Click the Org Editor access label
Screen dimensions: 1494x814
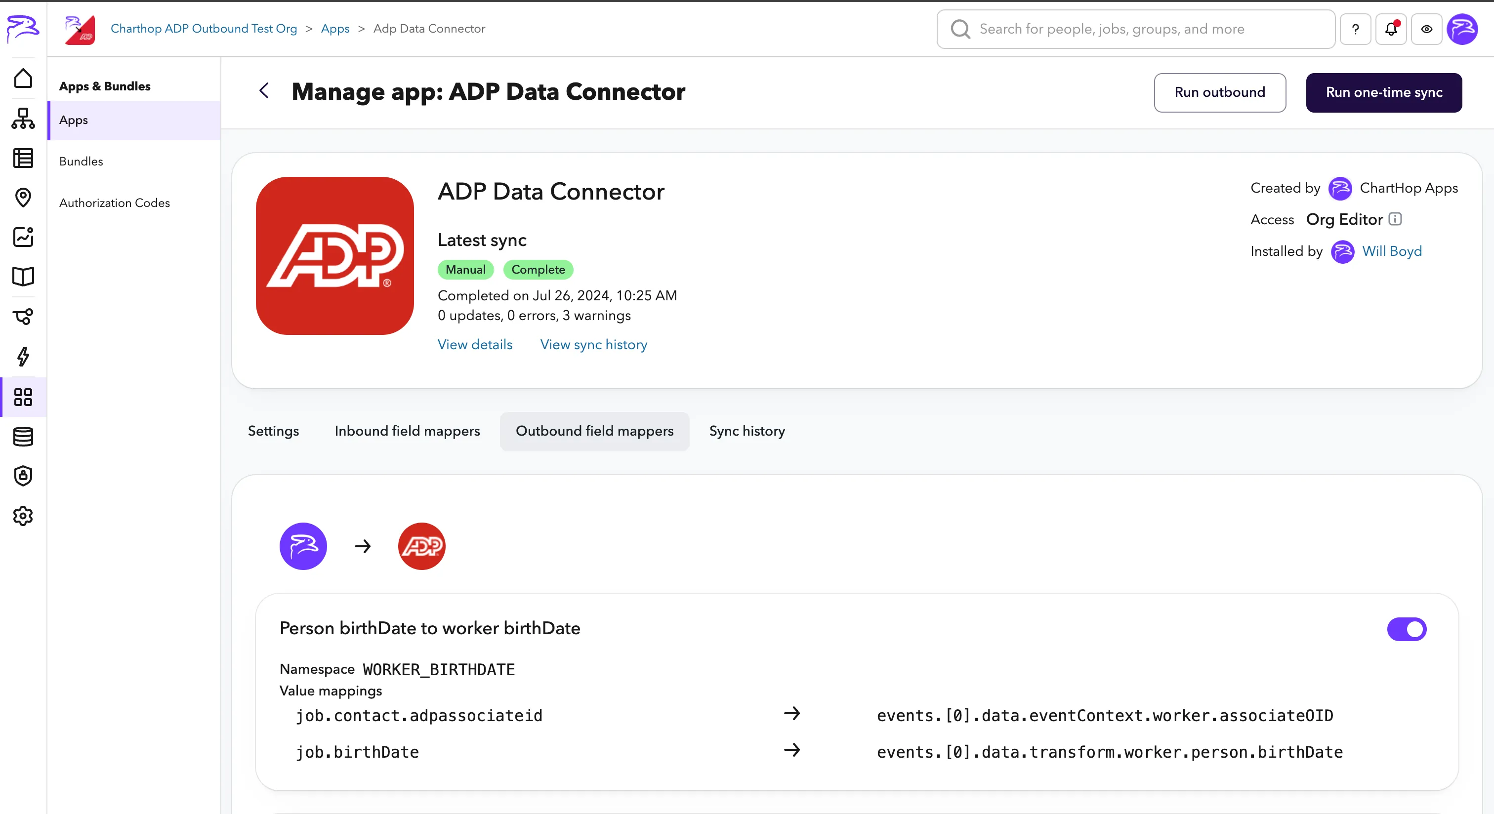[x=1344, y=219]
